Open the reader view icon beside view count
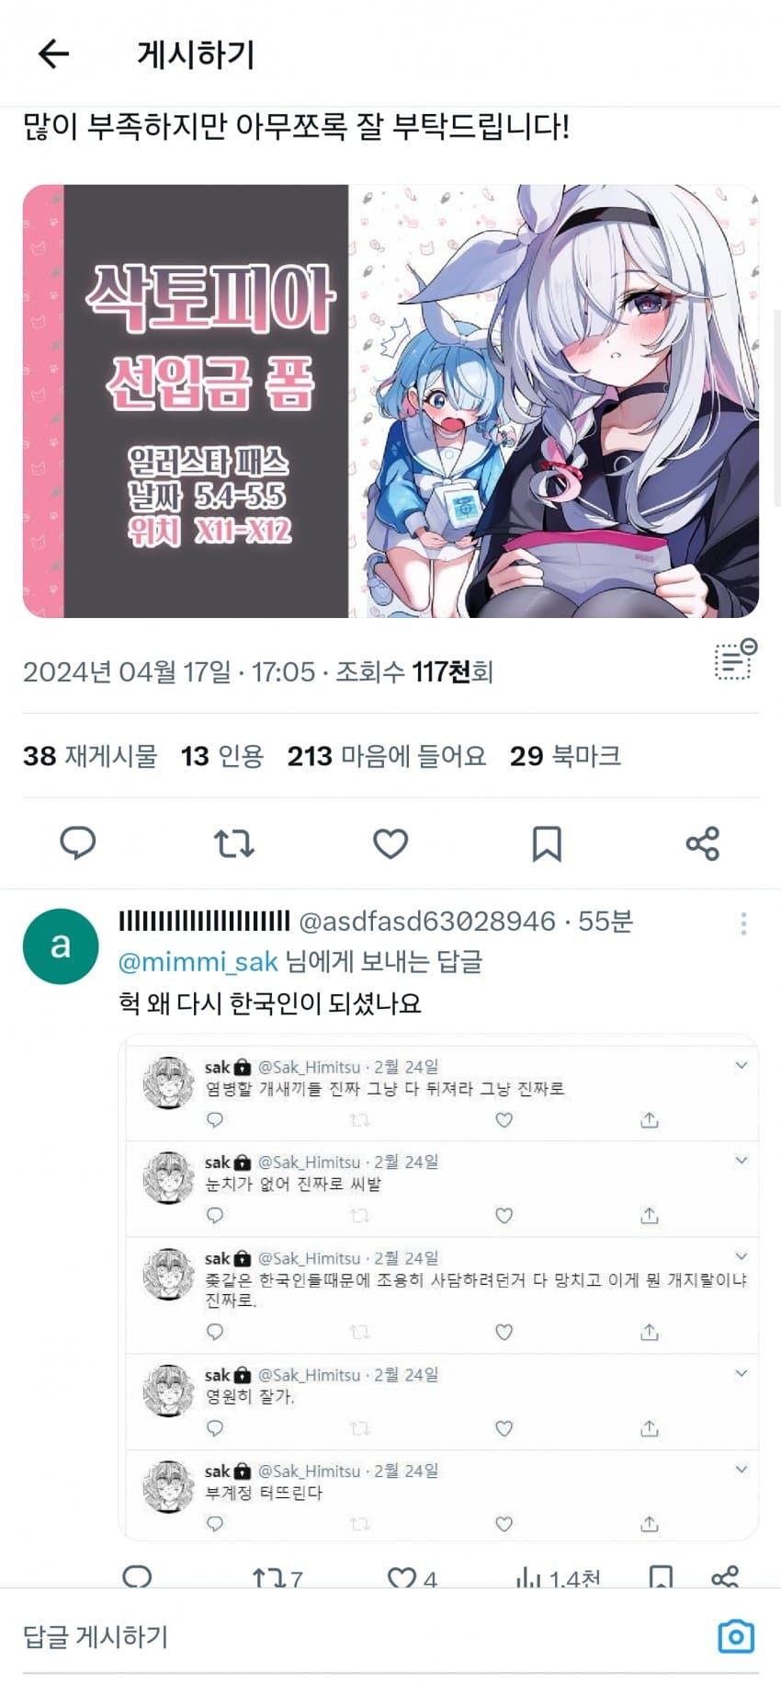The height and width of the screenshot is (1684, 781). pyautogui.click(x=735, y=659)
